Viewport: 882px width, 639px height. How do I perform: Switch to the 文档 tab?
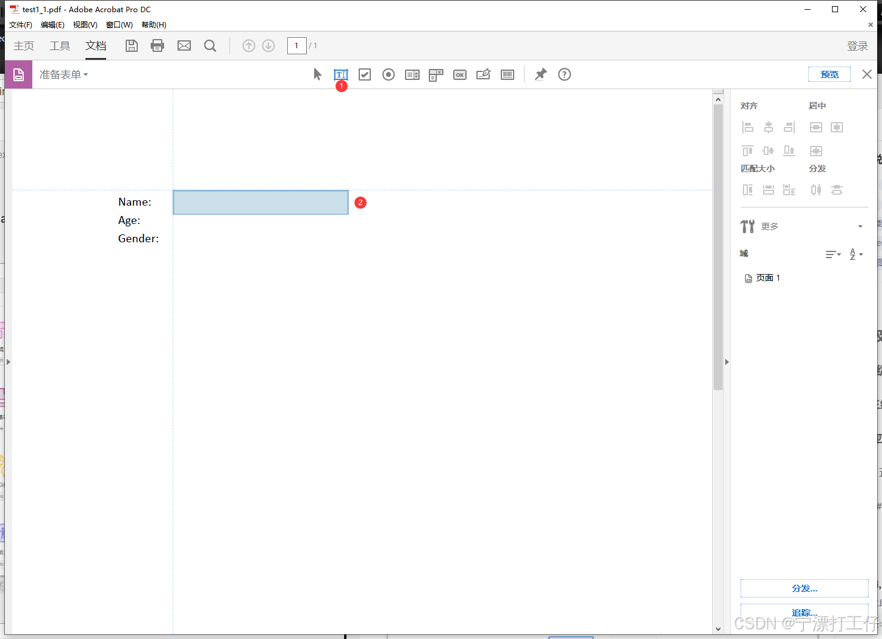96,46
